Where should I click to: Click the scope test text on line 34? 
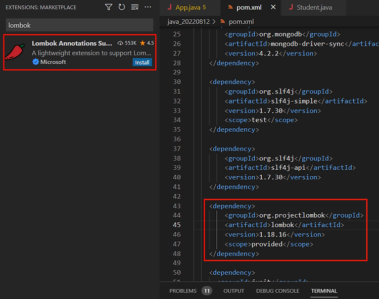[x=259, y=120]
